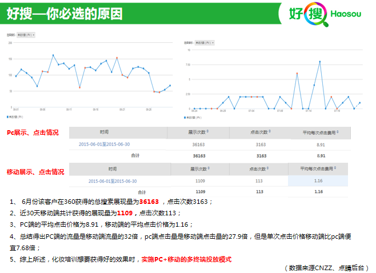Image resolution: width=376 pixels, height=273 pixels.
Task: Click the slide title 好搜—你必选的原因
Action: coord(65,14)
